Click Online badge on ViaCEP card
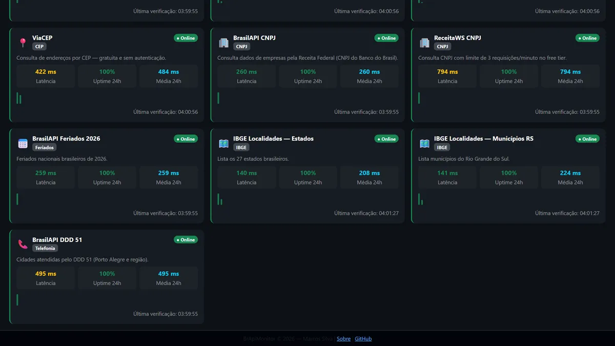The height and width of the screenshot is (346, 615). pos(186,38)
